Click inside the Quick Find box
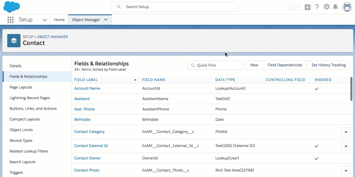 click(215, 65)
